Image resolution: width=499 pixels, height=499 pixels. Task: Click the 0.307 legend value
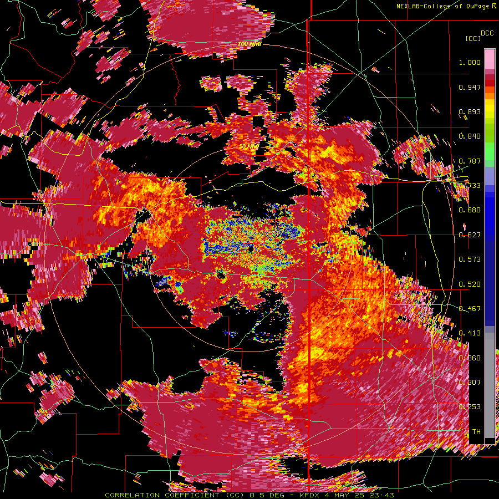(x=470, y=383)
